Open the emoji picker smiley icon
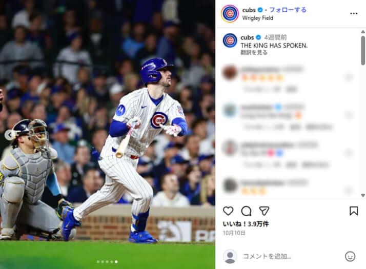The height and width of the screenshot is (269, 366). [x=350, y=256]
